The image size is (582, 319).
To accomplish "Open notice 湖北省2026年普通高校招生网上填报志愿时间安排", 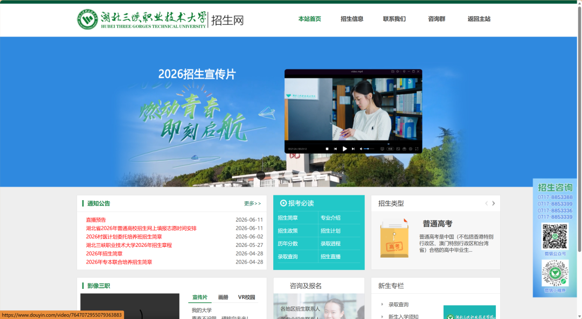I will 141,228.
